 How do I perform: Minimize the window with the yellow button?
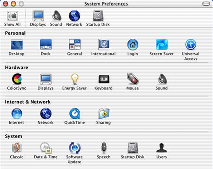(14, 4)
